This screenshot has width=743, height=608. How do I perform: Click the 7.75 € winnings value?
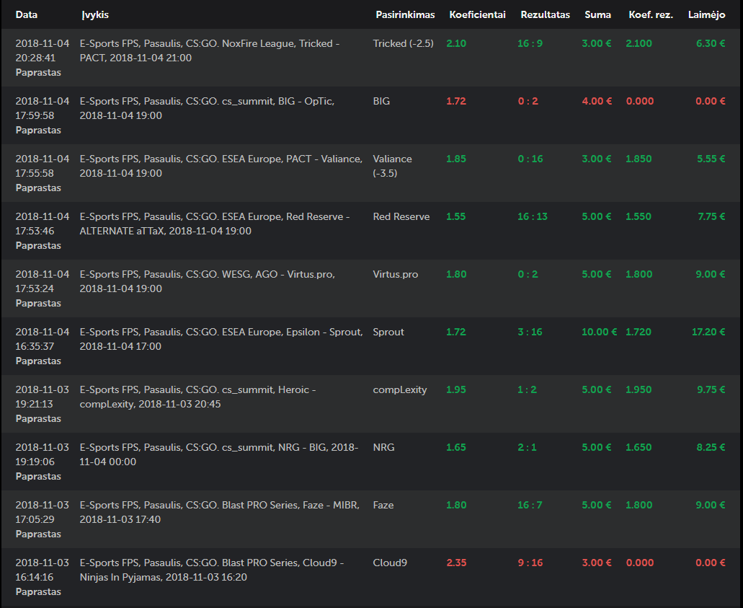click(x=711, y=216)
